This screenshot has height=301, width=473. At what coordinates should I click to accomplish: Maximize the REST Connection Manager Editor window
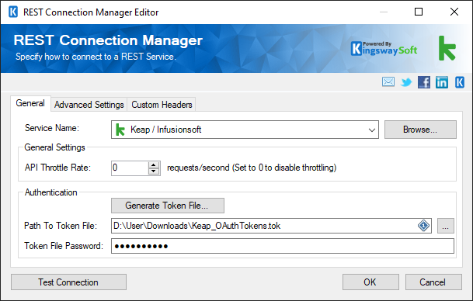pos(419,12)
